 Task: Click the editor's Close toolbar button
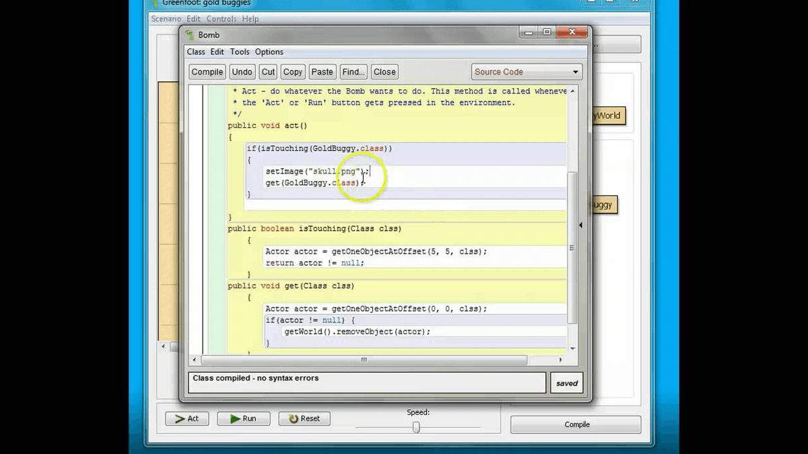384,72
